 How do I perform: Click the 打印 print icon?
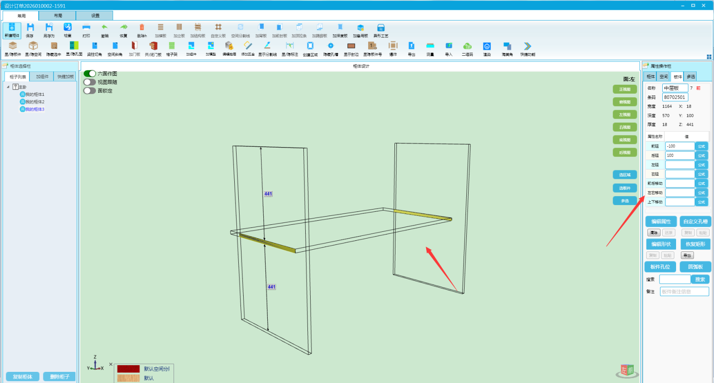[x=86, y=30]
